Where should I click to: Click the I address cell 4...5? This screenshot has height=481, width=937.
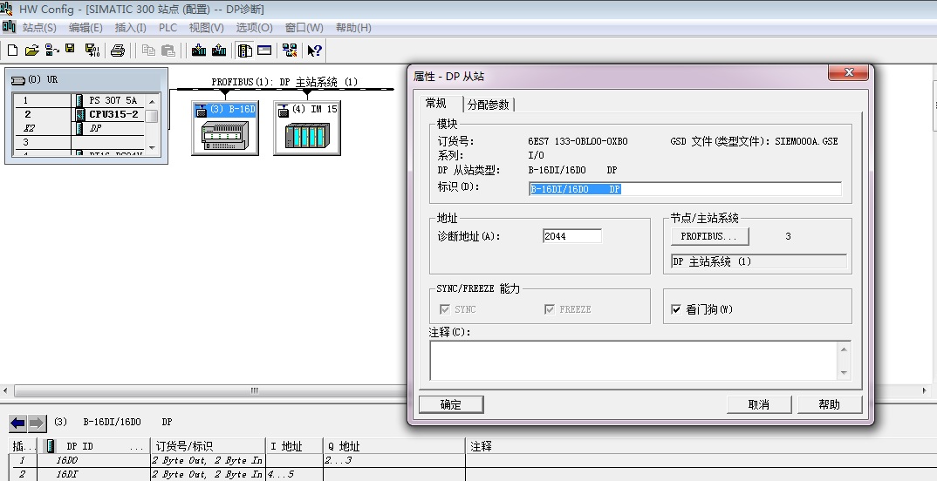[x=295, y=474]
